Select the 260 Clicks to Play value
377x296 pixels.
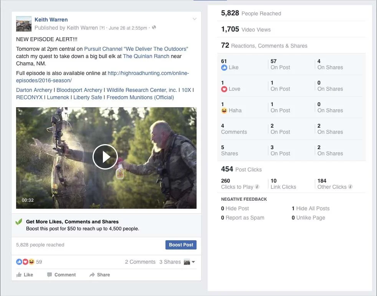[225, 181]
